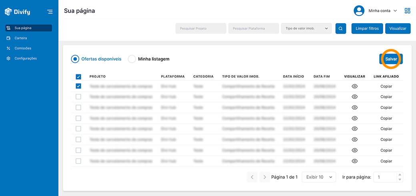Screen dimensions: 416x196
Task: Check the fourth row's checkbox
Action: [78, 118]
